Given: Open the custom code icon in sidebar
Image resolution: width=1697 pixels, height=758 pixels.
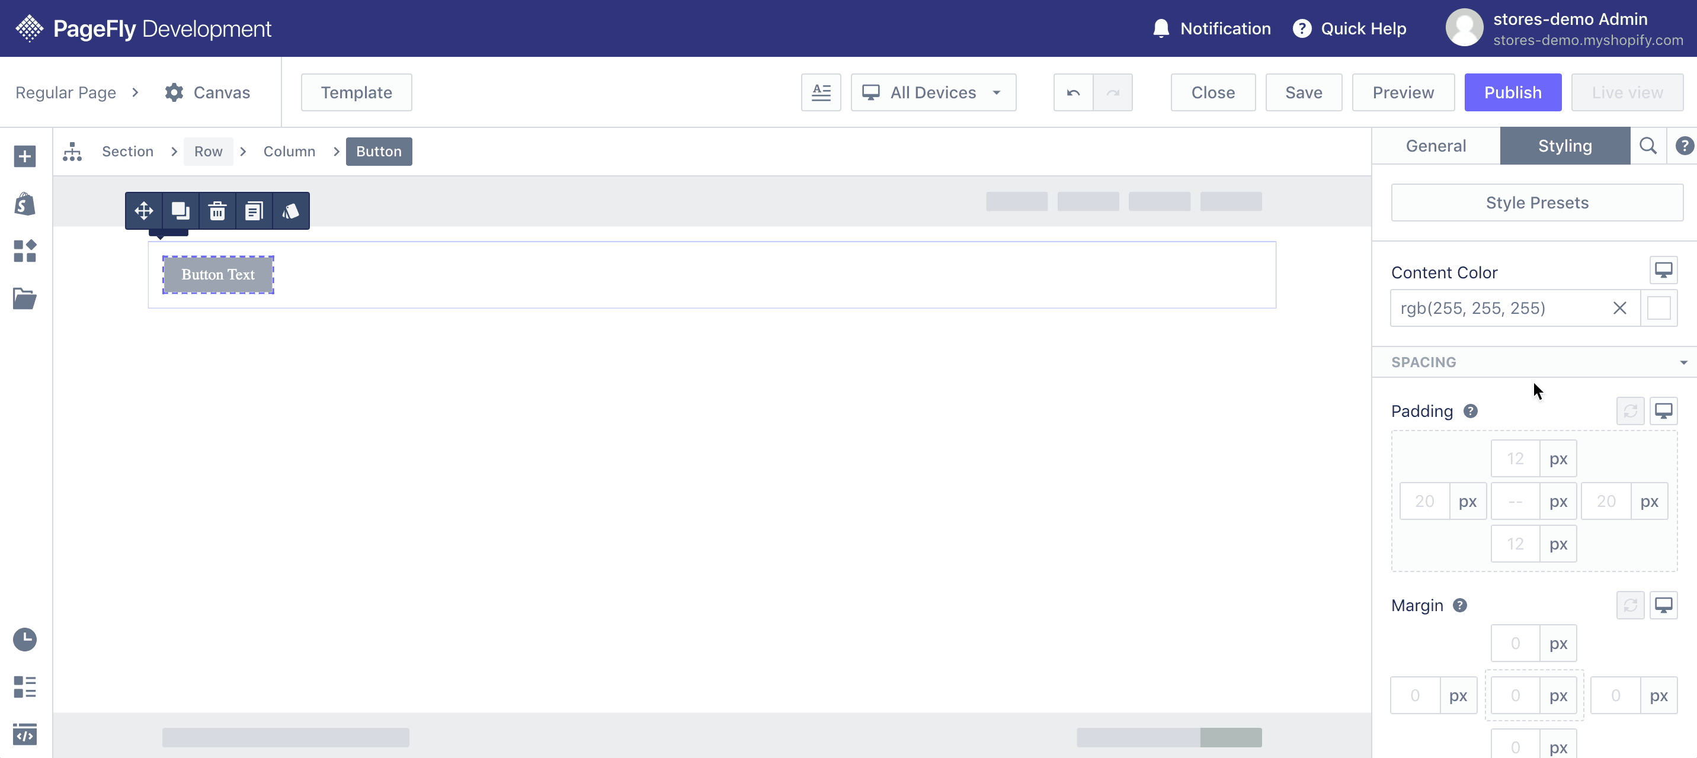Looking at the screenshot, I should coord(24,734).
